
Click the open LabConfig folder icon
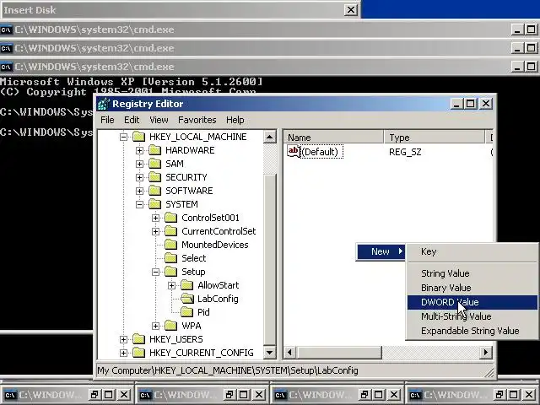(187, 299)
